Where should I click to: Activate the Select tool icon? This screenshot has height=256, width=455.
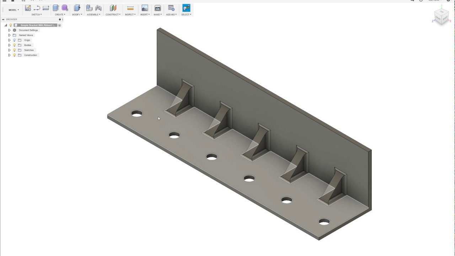[x=186, y=8]
